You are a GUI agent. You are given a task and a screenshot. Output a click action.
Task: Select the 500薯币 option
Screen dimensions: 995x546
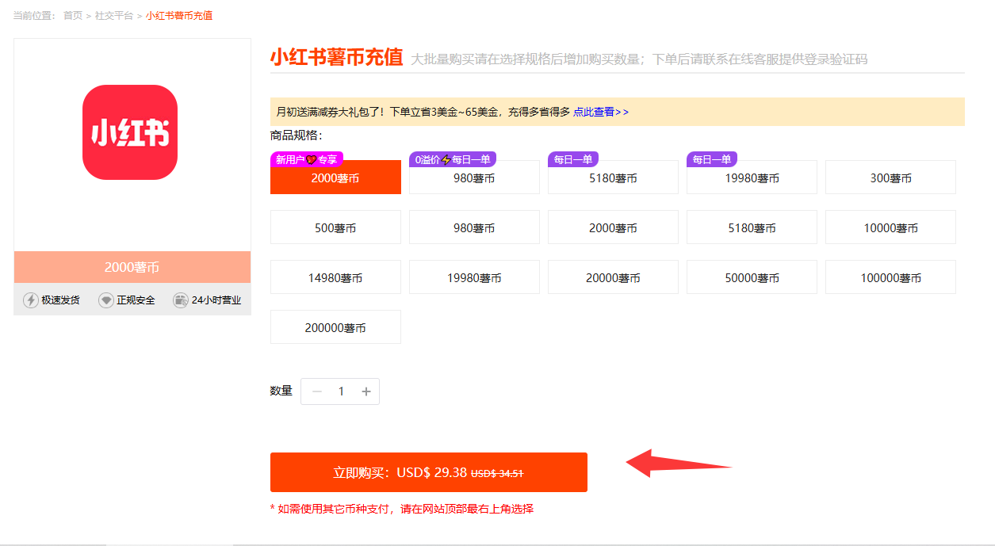click(x=335, y=228)
